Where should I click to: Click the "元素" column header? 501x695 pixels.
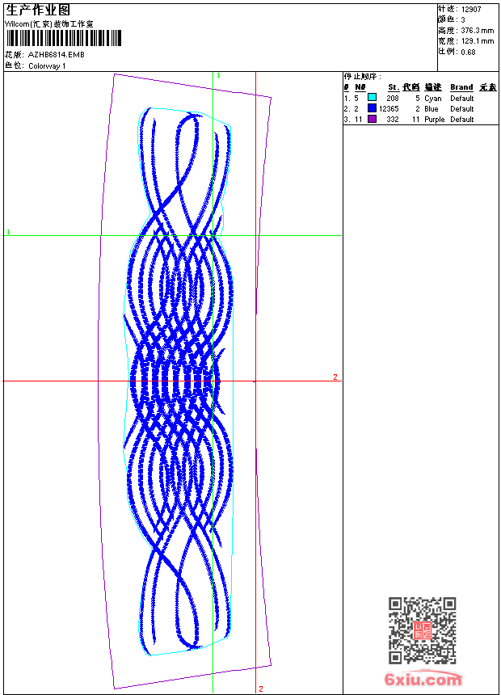488,87
